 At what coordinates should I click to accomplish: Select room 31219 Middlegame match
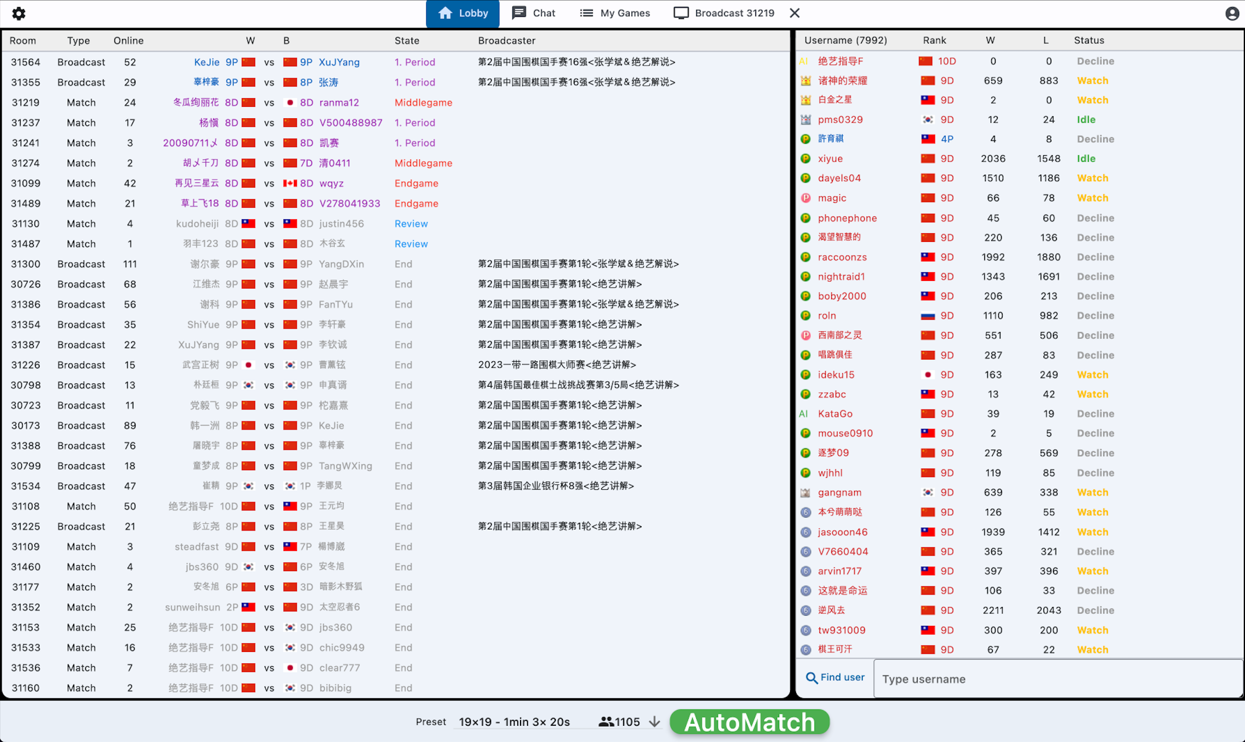pyautogui.click(x=396, y=103)
